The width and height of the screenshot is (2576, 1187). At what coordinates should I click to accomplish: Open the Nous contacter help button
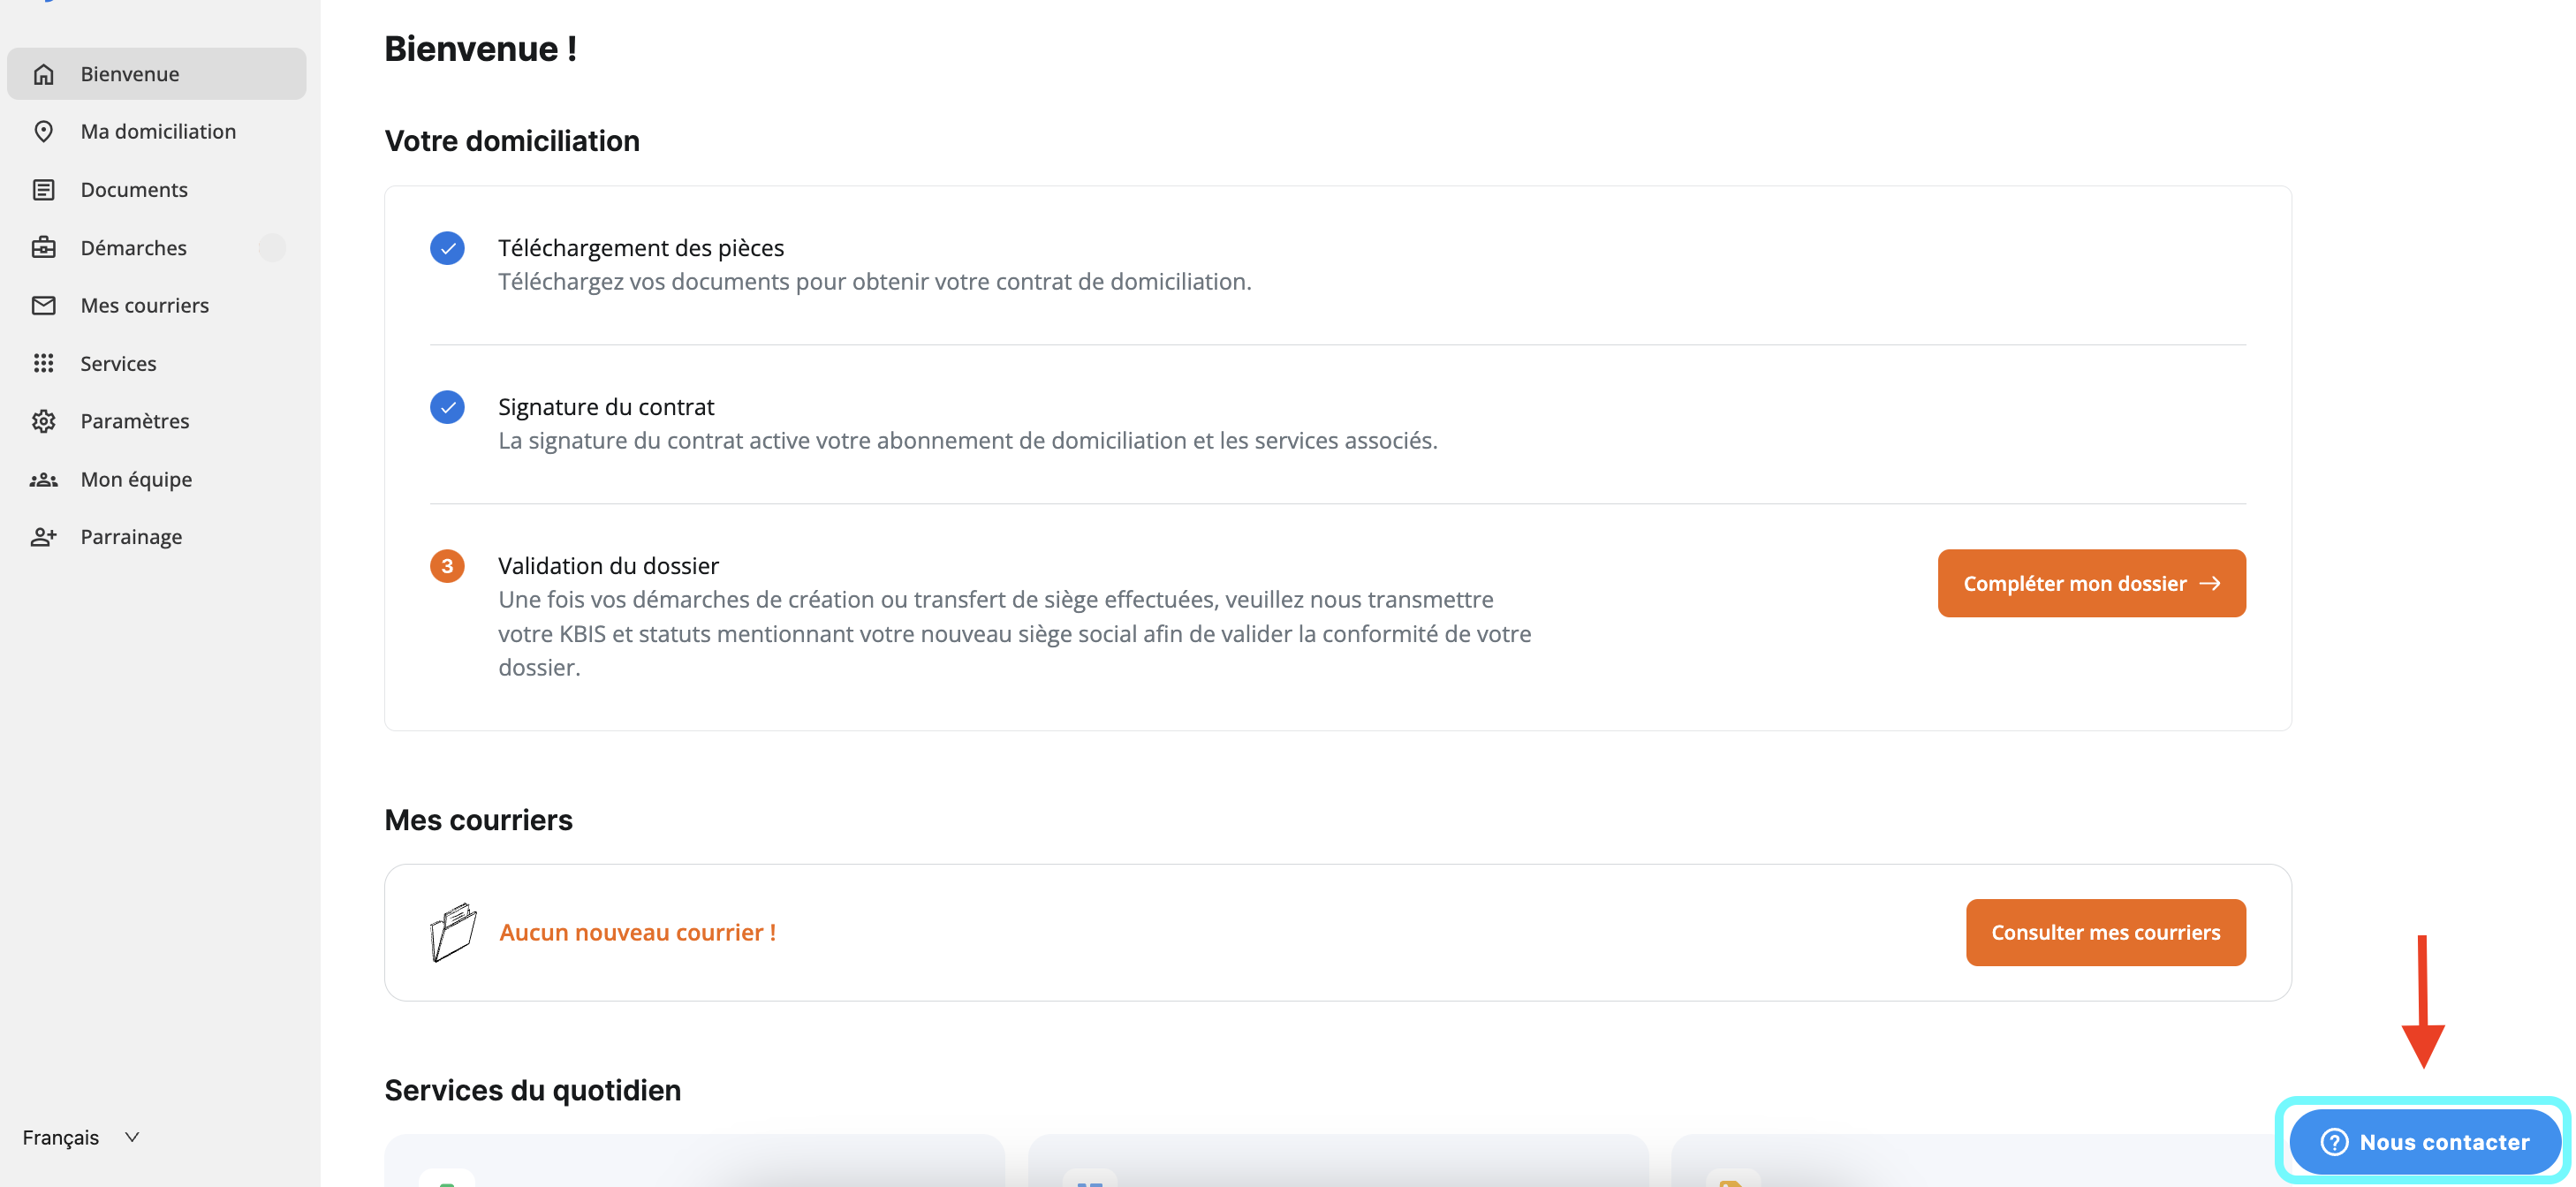point(2424,1141)
